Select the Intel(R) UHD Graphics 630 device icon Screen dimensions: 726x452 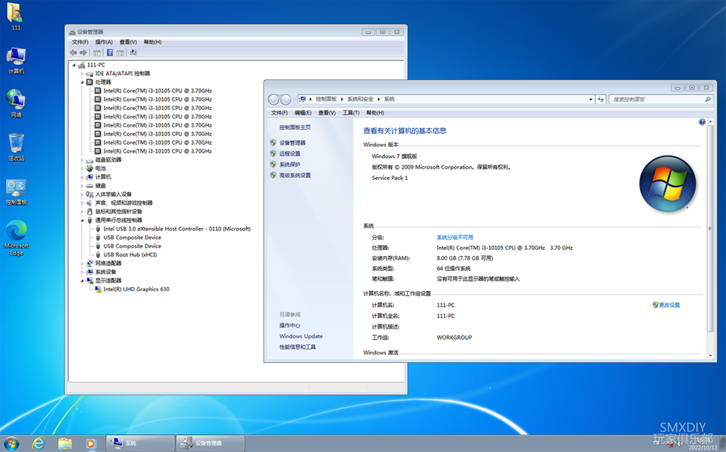[x=98, y=289]
